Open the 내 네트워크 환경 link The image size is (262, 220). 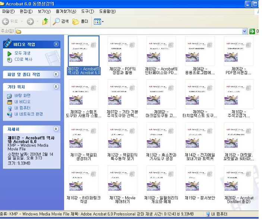29,114
